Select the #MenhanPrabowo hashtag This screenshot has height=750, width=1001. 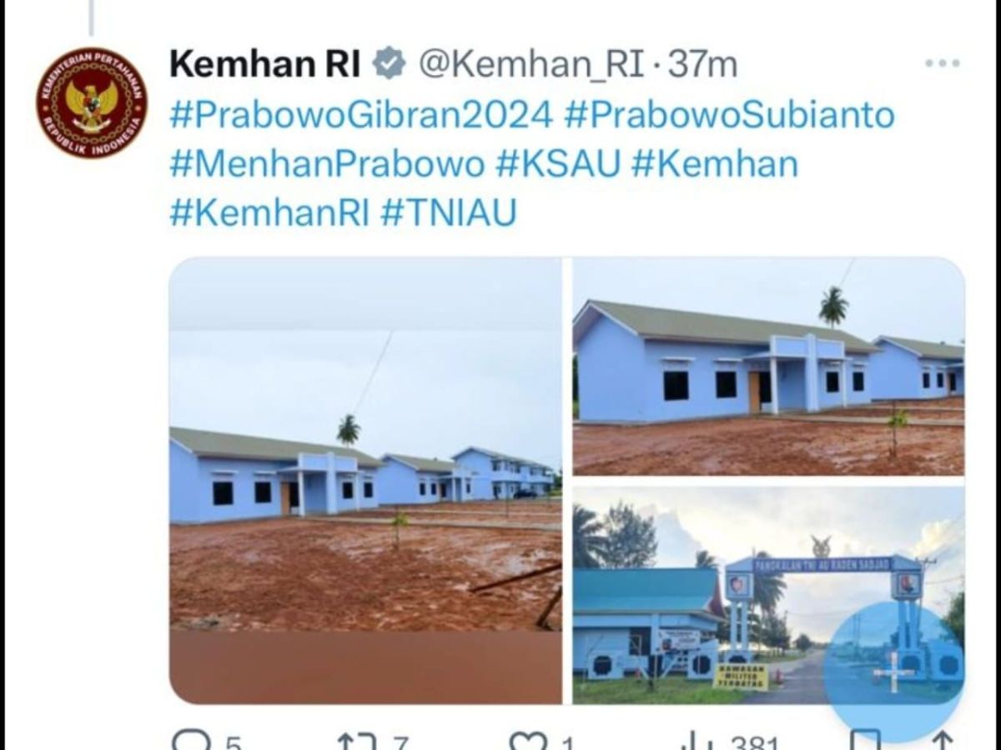[x=327, y=163]
